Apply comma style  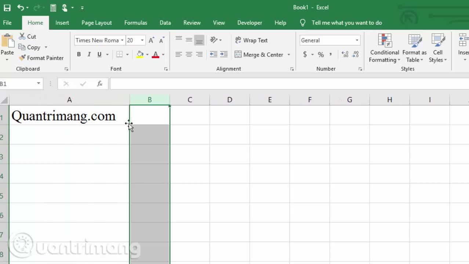(x=331, y=55)
